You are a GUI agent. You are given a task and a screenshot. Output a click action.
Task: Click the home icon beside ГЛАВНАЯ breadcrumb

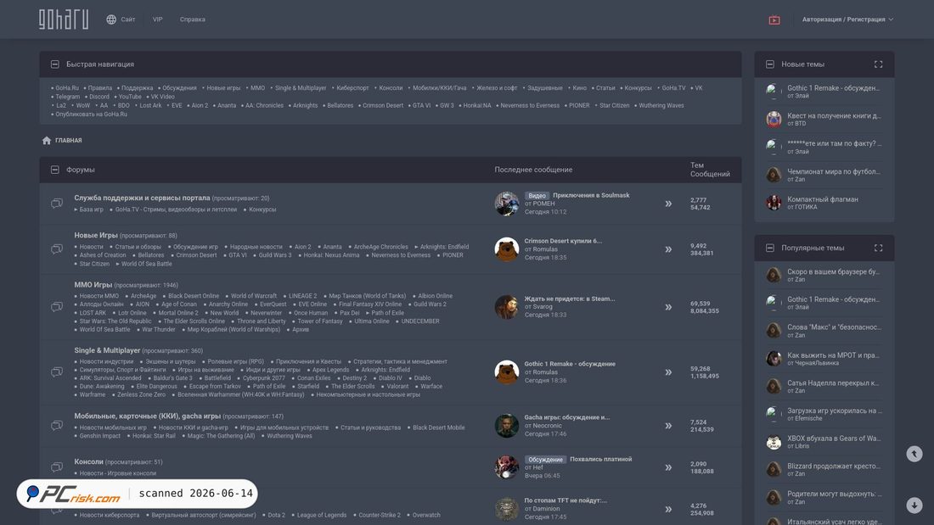(47, 141)
